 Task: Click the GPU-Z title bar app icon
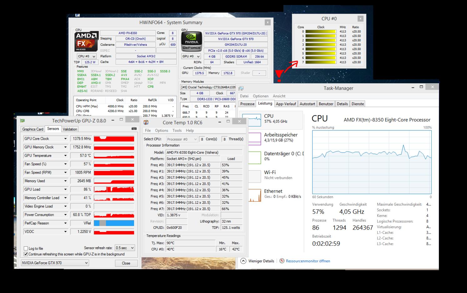point(23,121)
